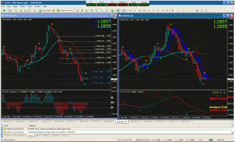Select the H4 timeframe button

click(x=153, y=10)
